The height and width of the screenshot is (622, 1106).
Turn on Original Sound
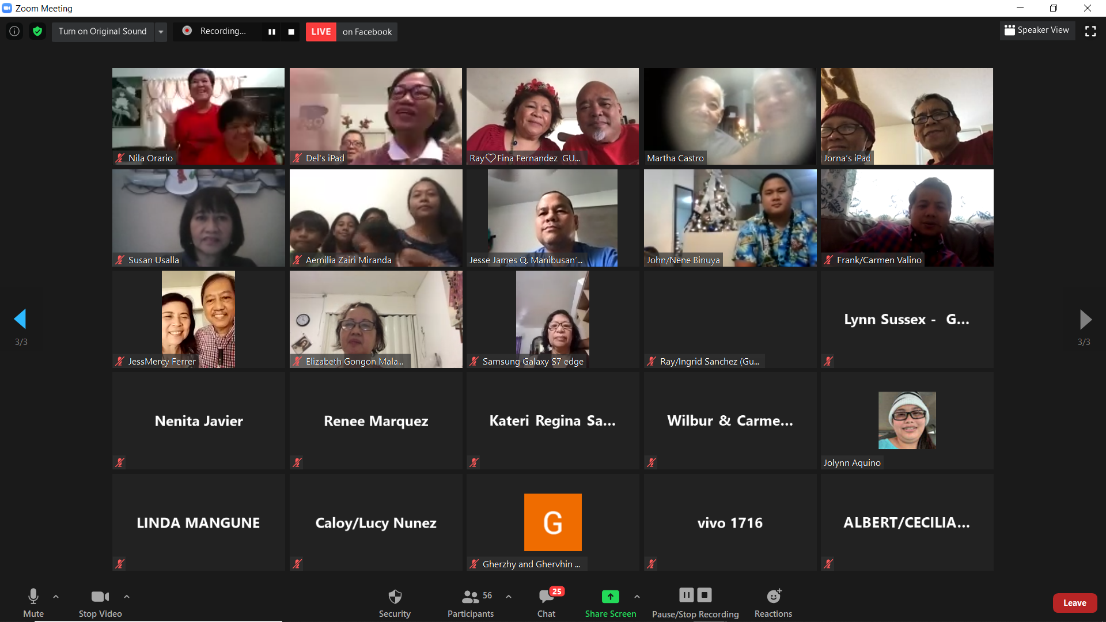point(103,31)
